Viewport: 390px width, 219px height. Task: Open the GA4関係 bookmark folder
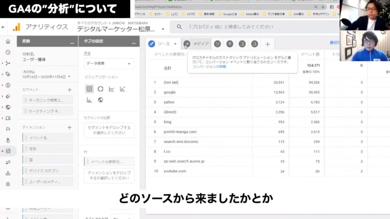[x=296, y=14]
